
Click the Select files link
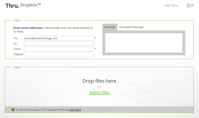pos(99,93)
